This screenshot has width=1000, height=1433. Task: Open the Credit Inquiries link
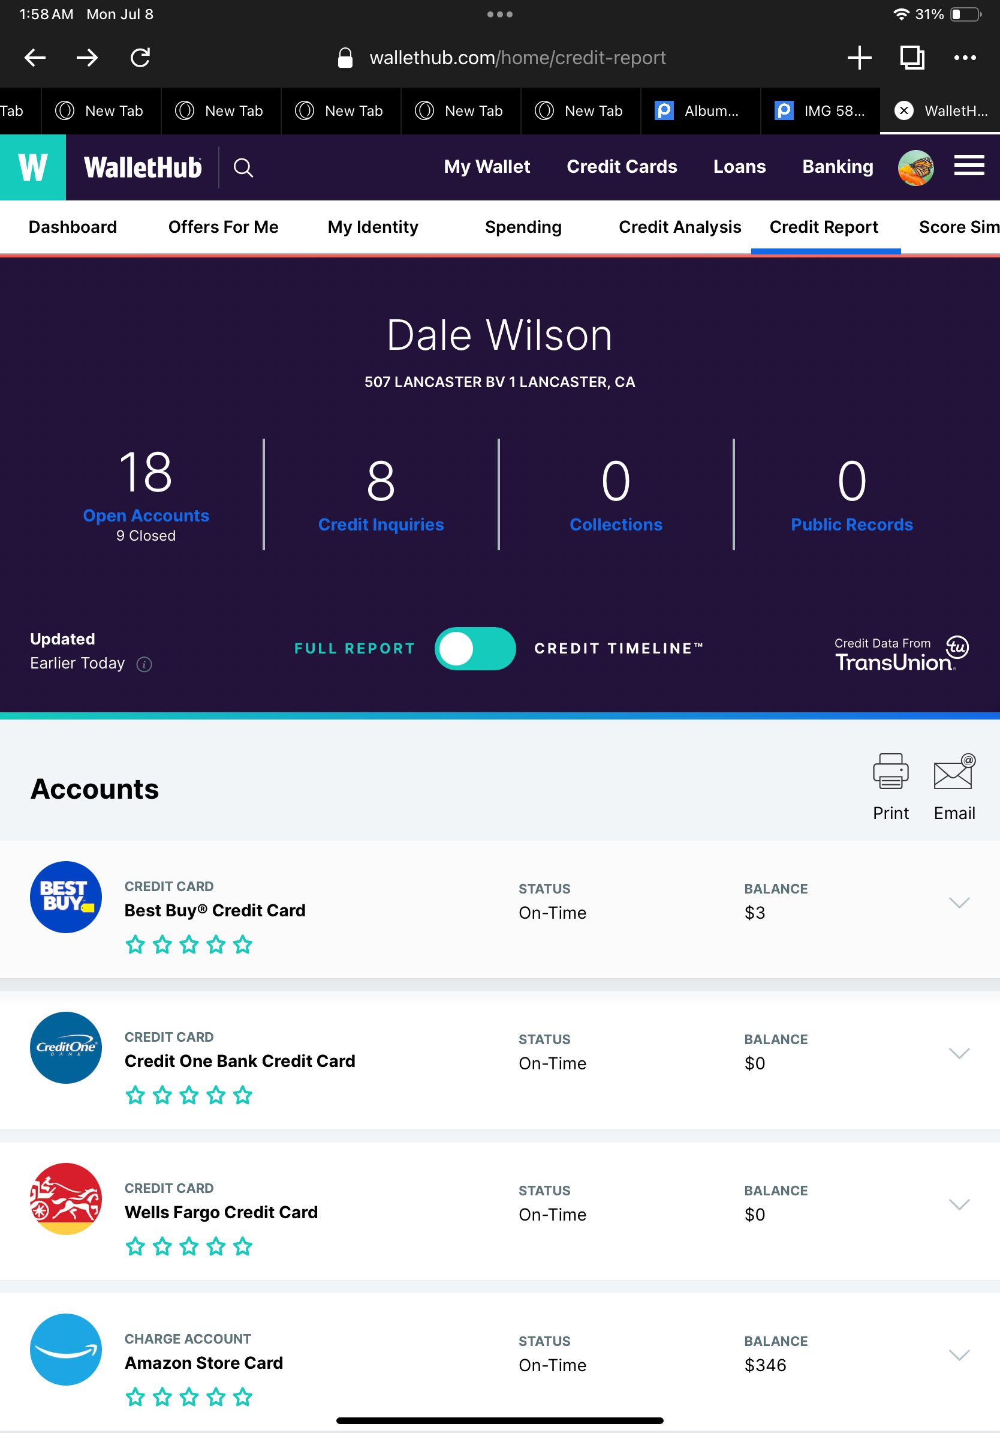tap(381, 524)
